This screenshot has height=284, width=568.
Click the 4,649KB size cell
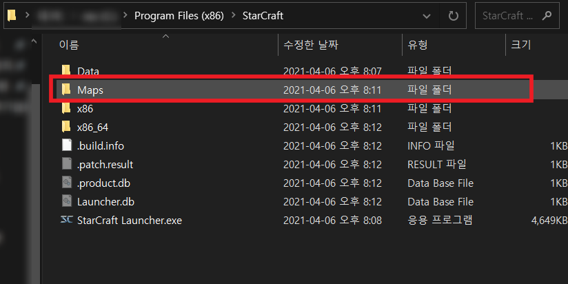point(549,221)
